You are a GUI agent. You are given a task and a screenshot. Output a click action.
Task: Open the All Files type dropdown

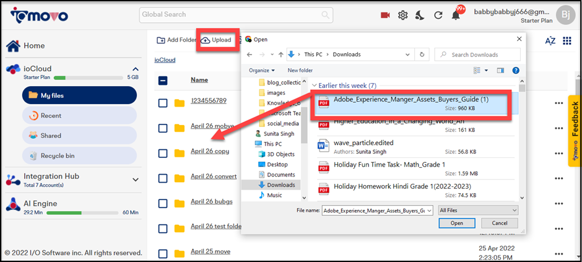478,210
